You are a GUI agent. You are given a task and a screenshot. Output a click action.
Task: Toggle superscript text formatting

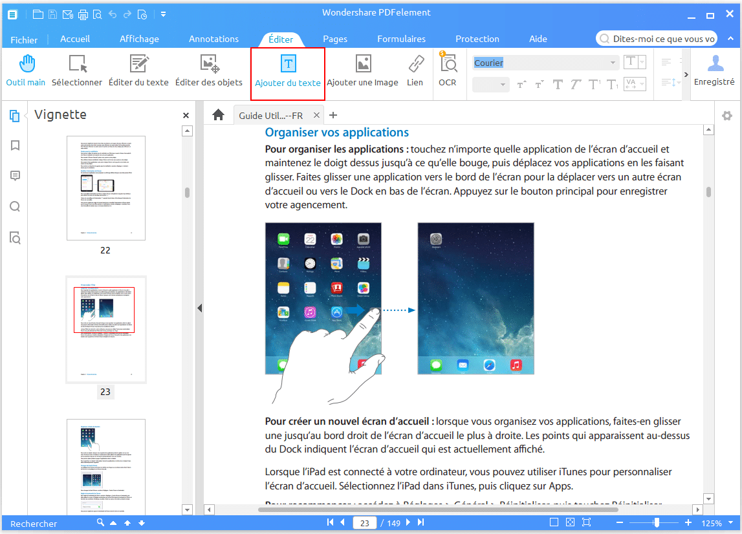[x=595, y=85]
